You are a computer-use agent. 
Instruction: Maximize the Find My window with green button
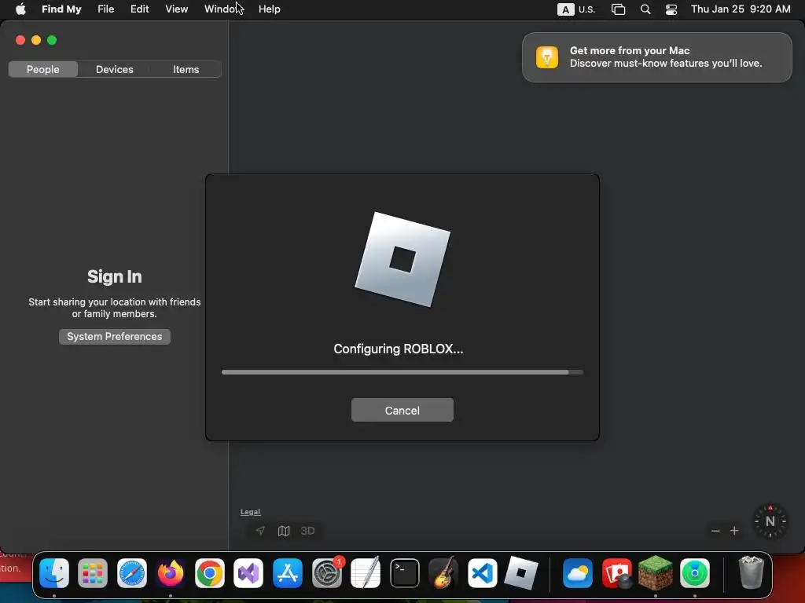click(52, 40)
